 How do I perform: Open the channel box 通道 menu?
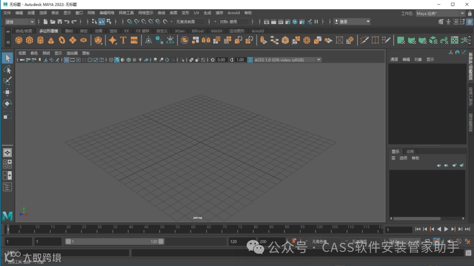pos(394,59)
